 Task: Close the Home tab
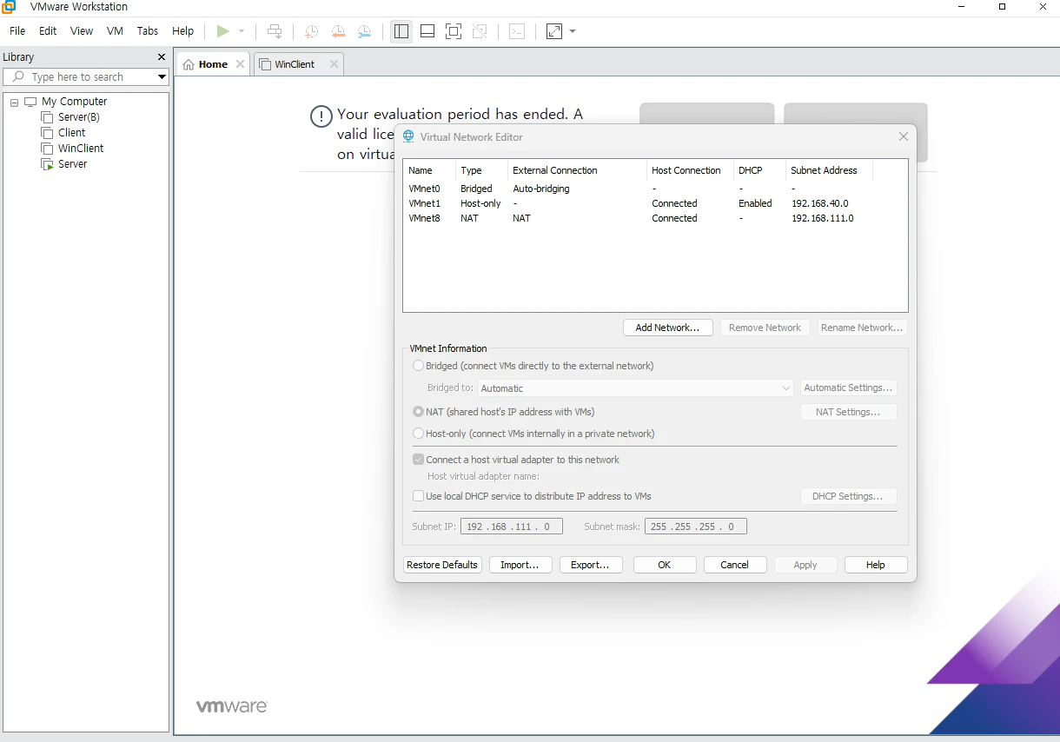(x=241, y=64)
